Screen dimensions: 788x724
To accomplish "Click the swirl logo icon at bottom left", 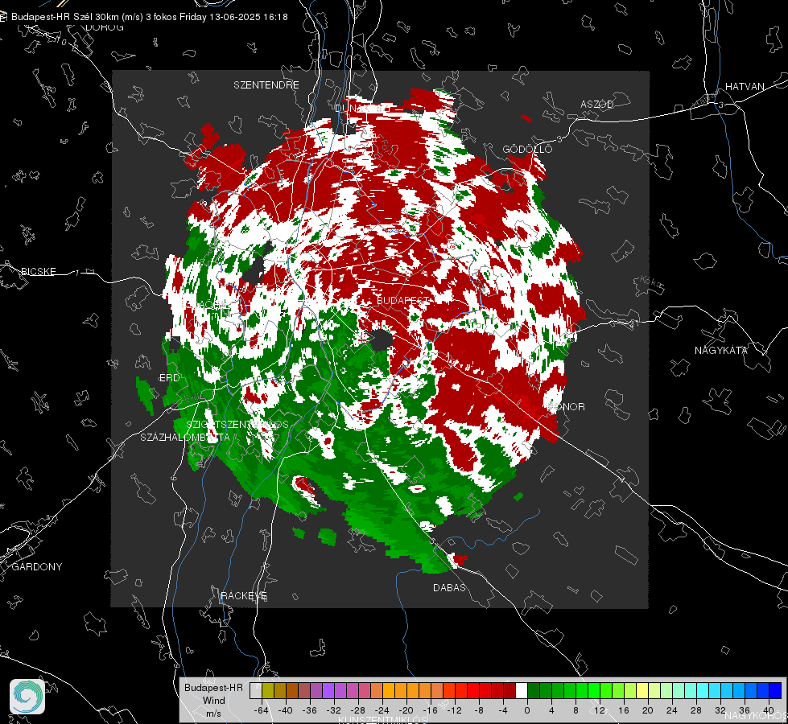I will [27, 697].
